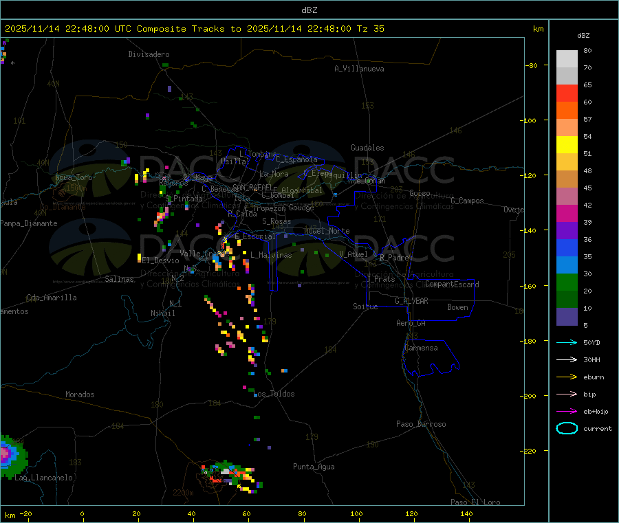Click the pink bip arrow icon
This screenshot has height=523, width=619.
pyautogui.click(x=567, y=394)
